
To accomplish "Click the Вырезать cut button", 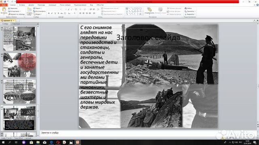I will 13,8.
